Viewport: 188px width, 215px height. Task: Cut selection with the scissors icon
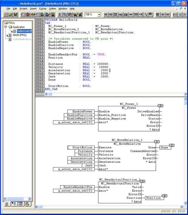[60, 14]
